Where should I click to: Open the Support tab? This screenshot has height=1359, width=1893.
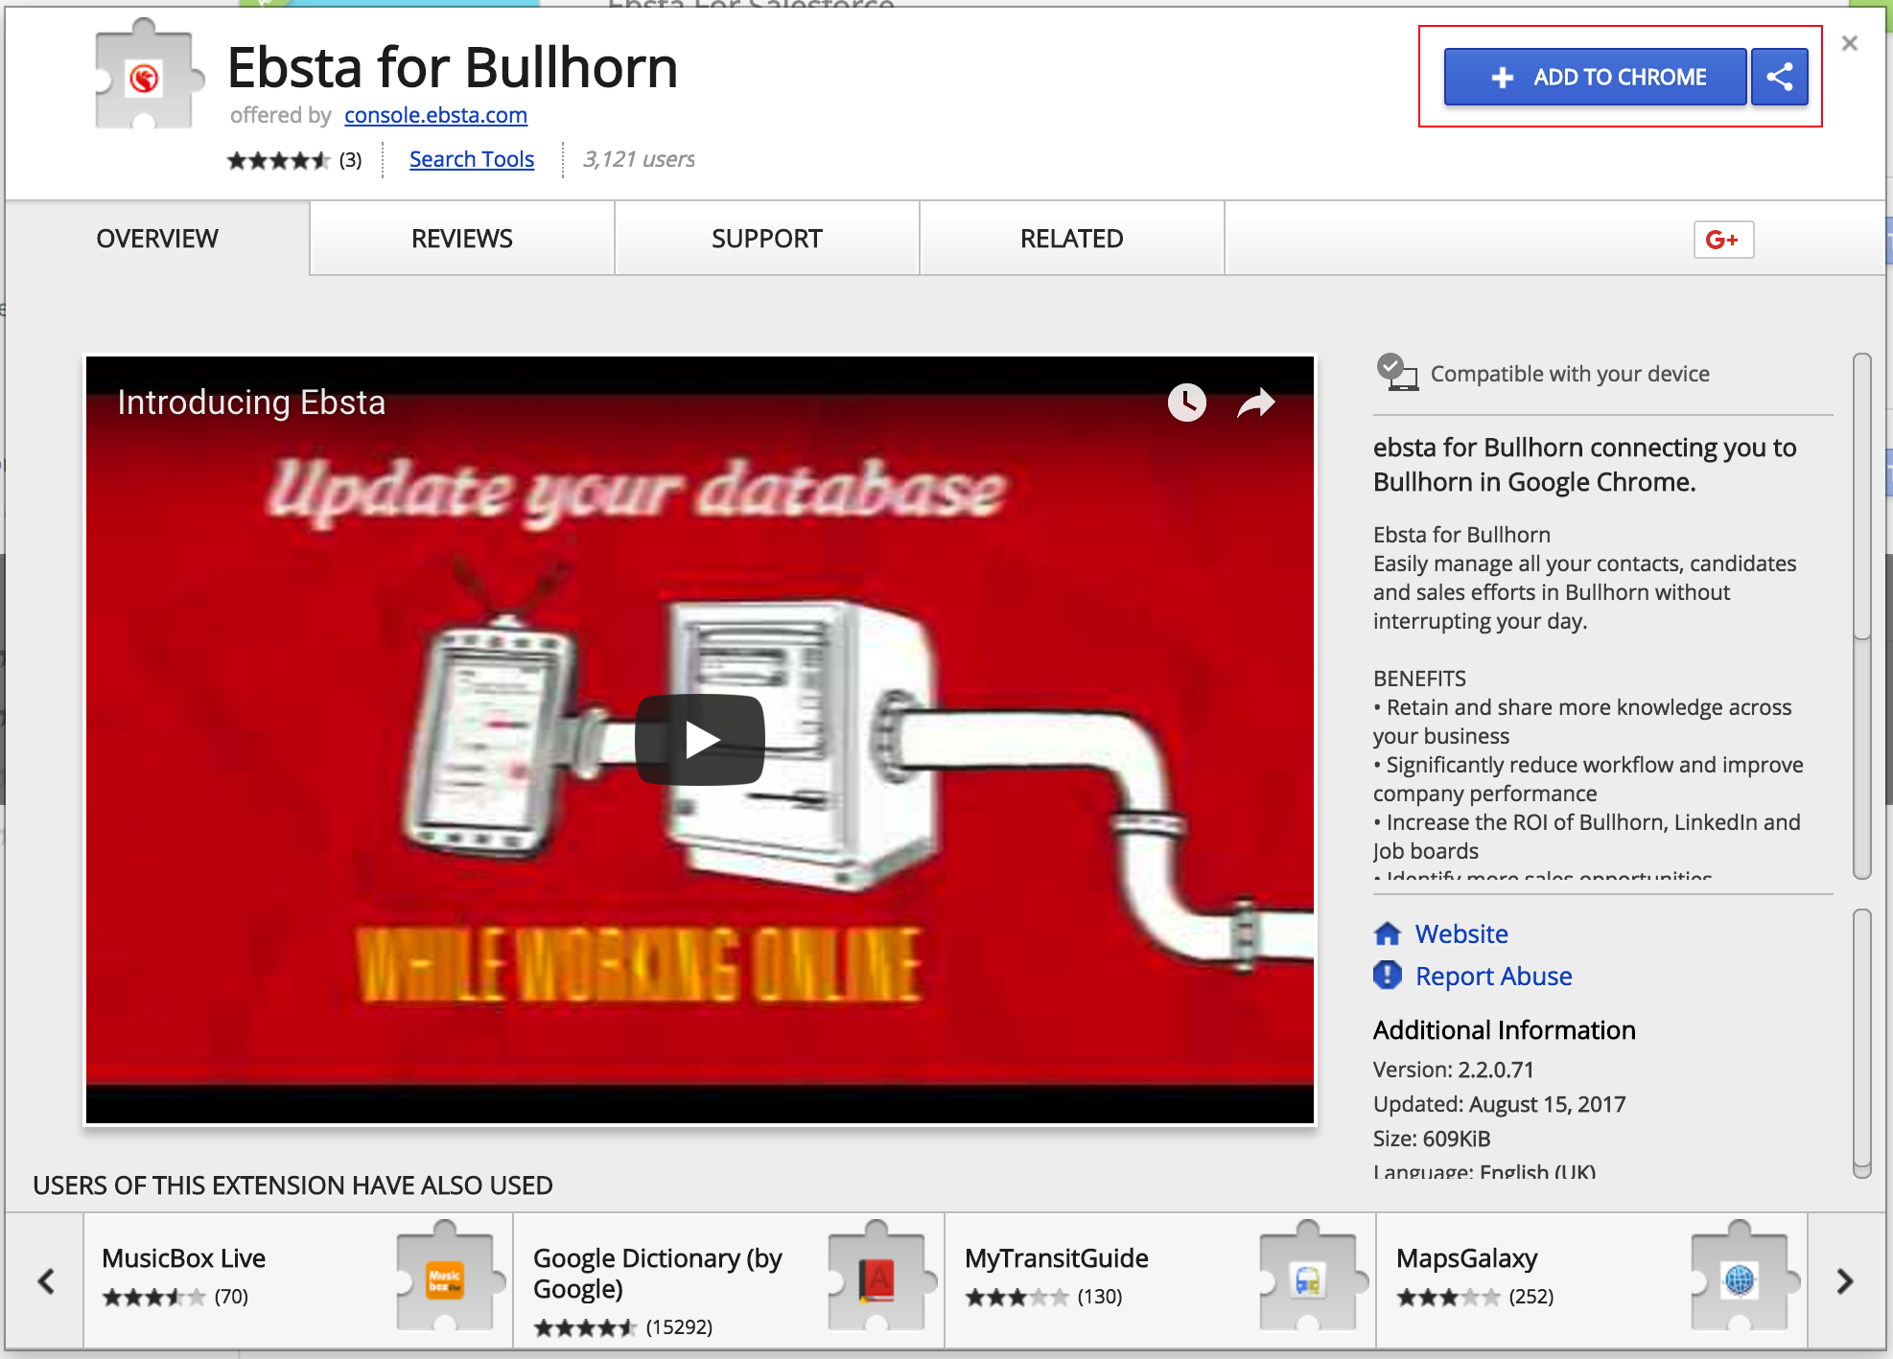[x=766, y=239]
